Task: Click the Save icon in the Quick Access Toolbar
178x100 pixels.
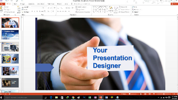Action: click(1, 1)
